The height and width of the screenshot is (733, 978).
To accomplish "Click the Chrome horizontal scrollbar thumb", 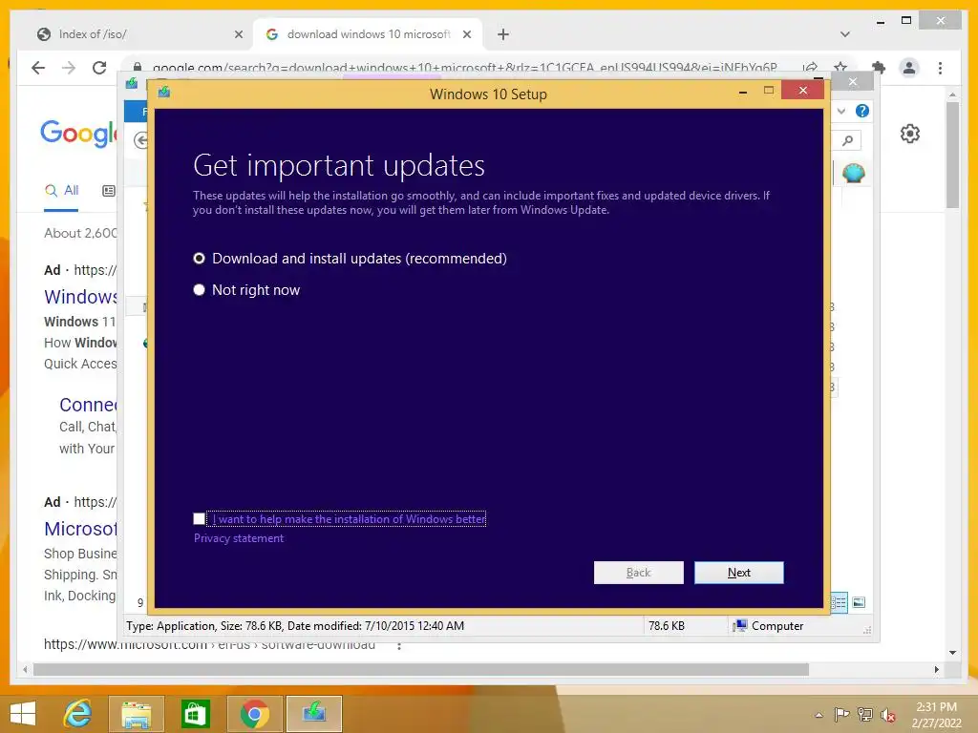I will pos(421,669).
